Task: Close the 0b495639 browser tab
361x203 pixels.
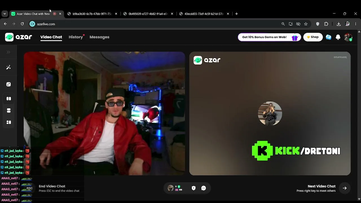Action: (172, 14)
